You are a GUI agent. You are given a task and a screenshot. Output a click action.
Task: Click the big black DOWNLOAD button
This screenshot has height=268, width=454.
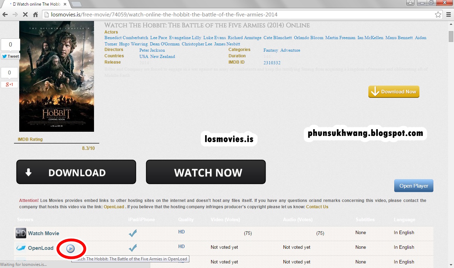(76, 172)
